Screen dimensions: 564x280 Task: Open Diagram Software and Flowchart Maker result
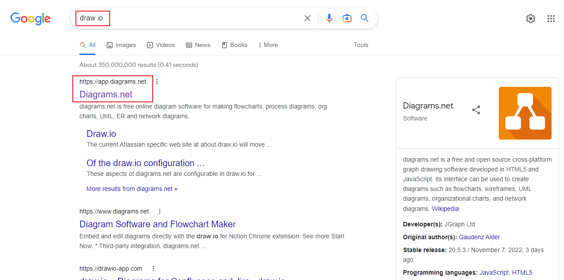[x=158, y=224]
